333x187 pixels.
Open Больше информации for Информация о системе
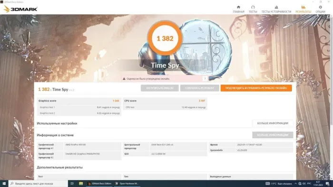point(273,135)
